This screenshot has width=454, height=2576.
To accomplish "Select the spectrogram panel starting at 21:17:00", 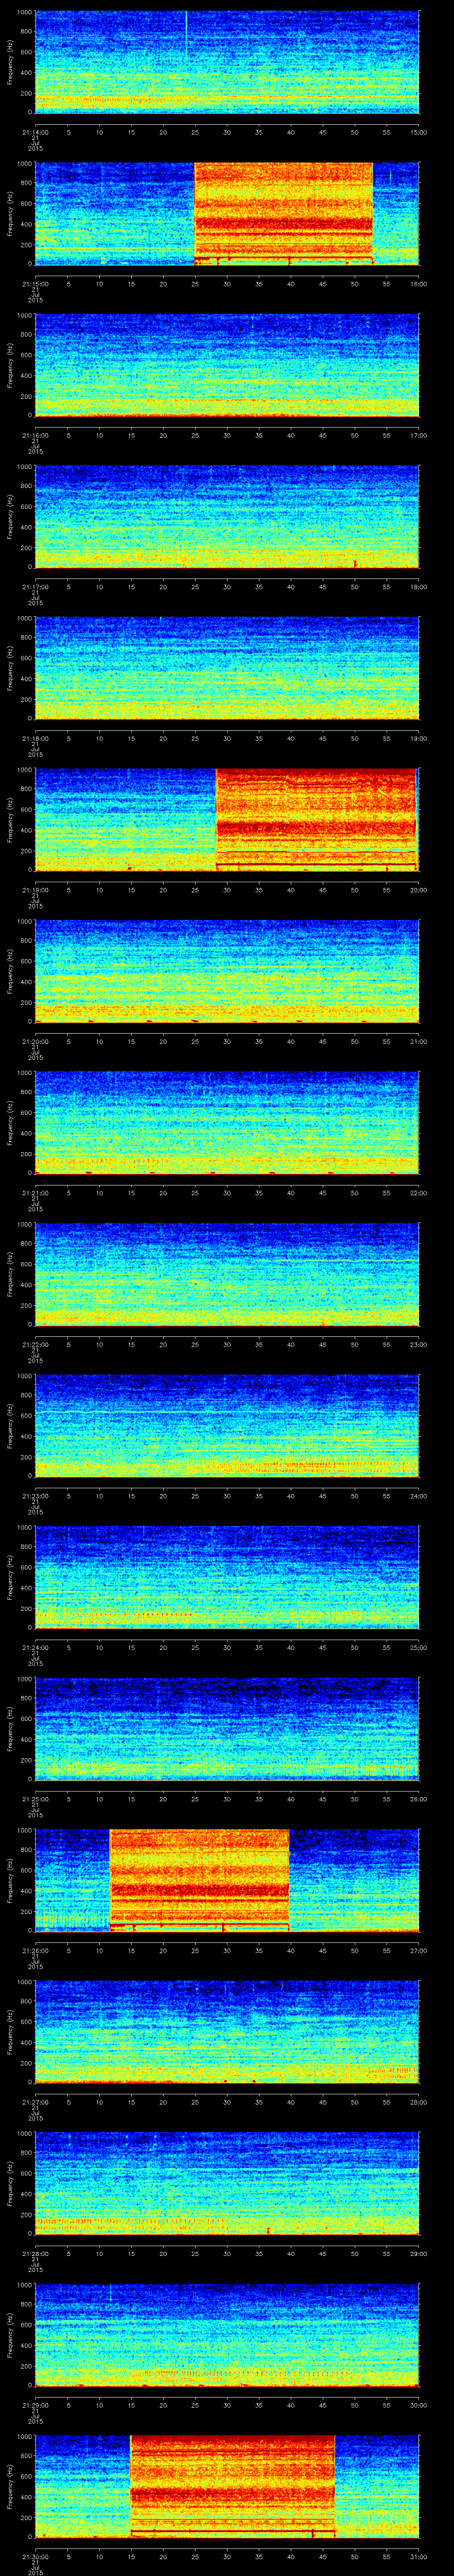I will coord(227,517).
